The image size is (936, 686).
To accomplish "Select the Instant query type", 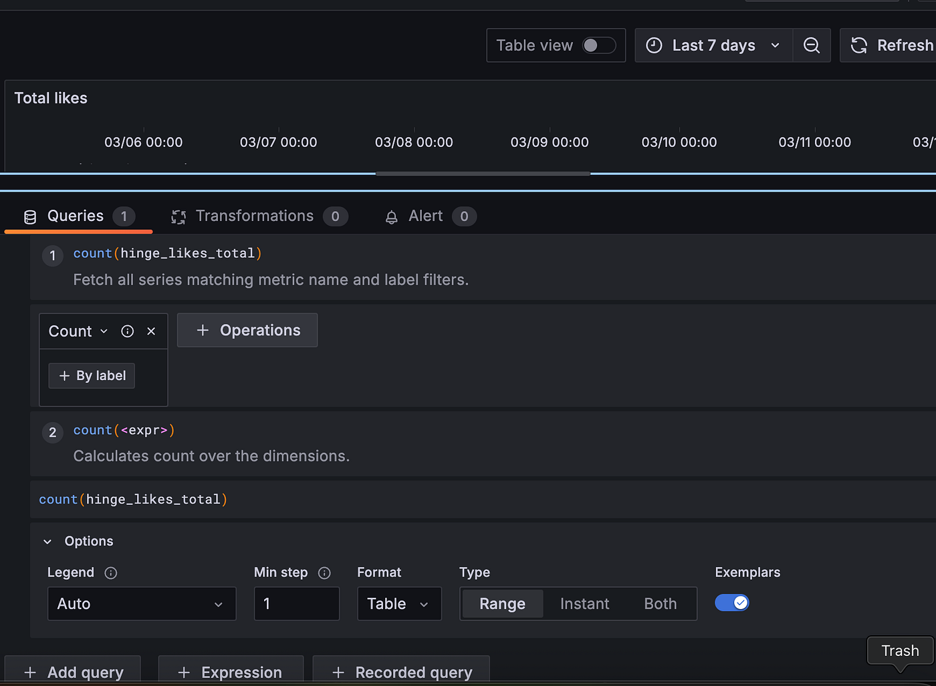I will click(585, 604).
